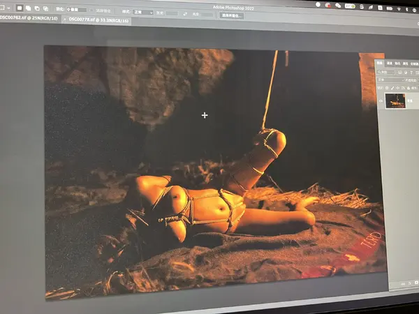419x314 pixels.
Task: Click the lock image pixels brush icon
Action: 391,87
